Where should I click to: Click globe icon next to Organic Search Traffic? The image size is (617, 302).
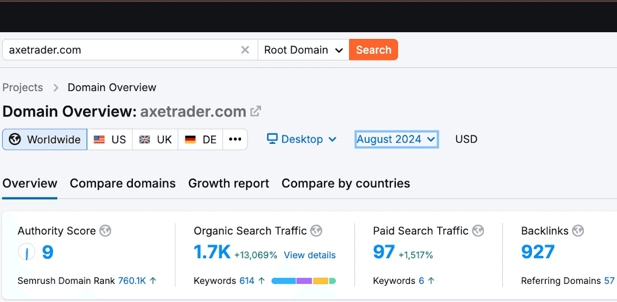[x=316, y=231]
